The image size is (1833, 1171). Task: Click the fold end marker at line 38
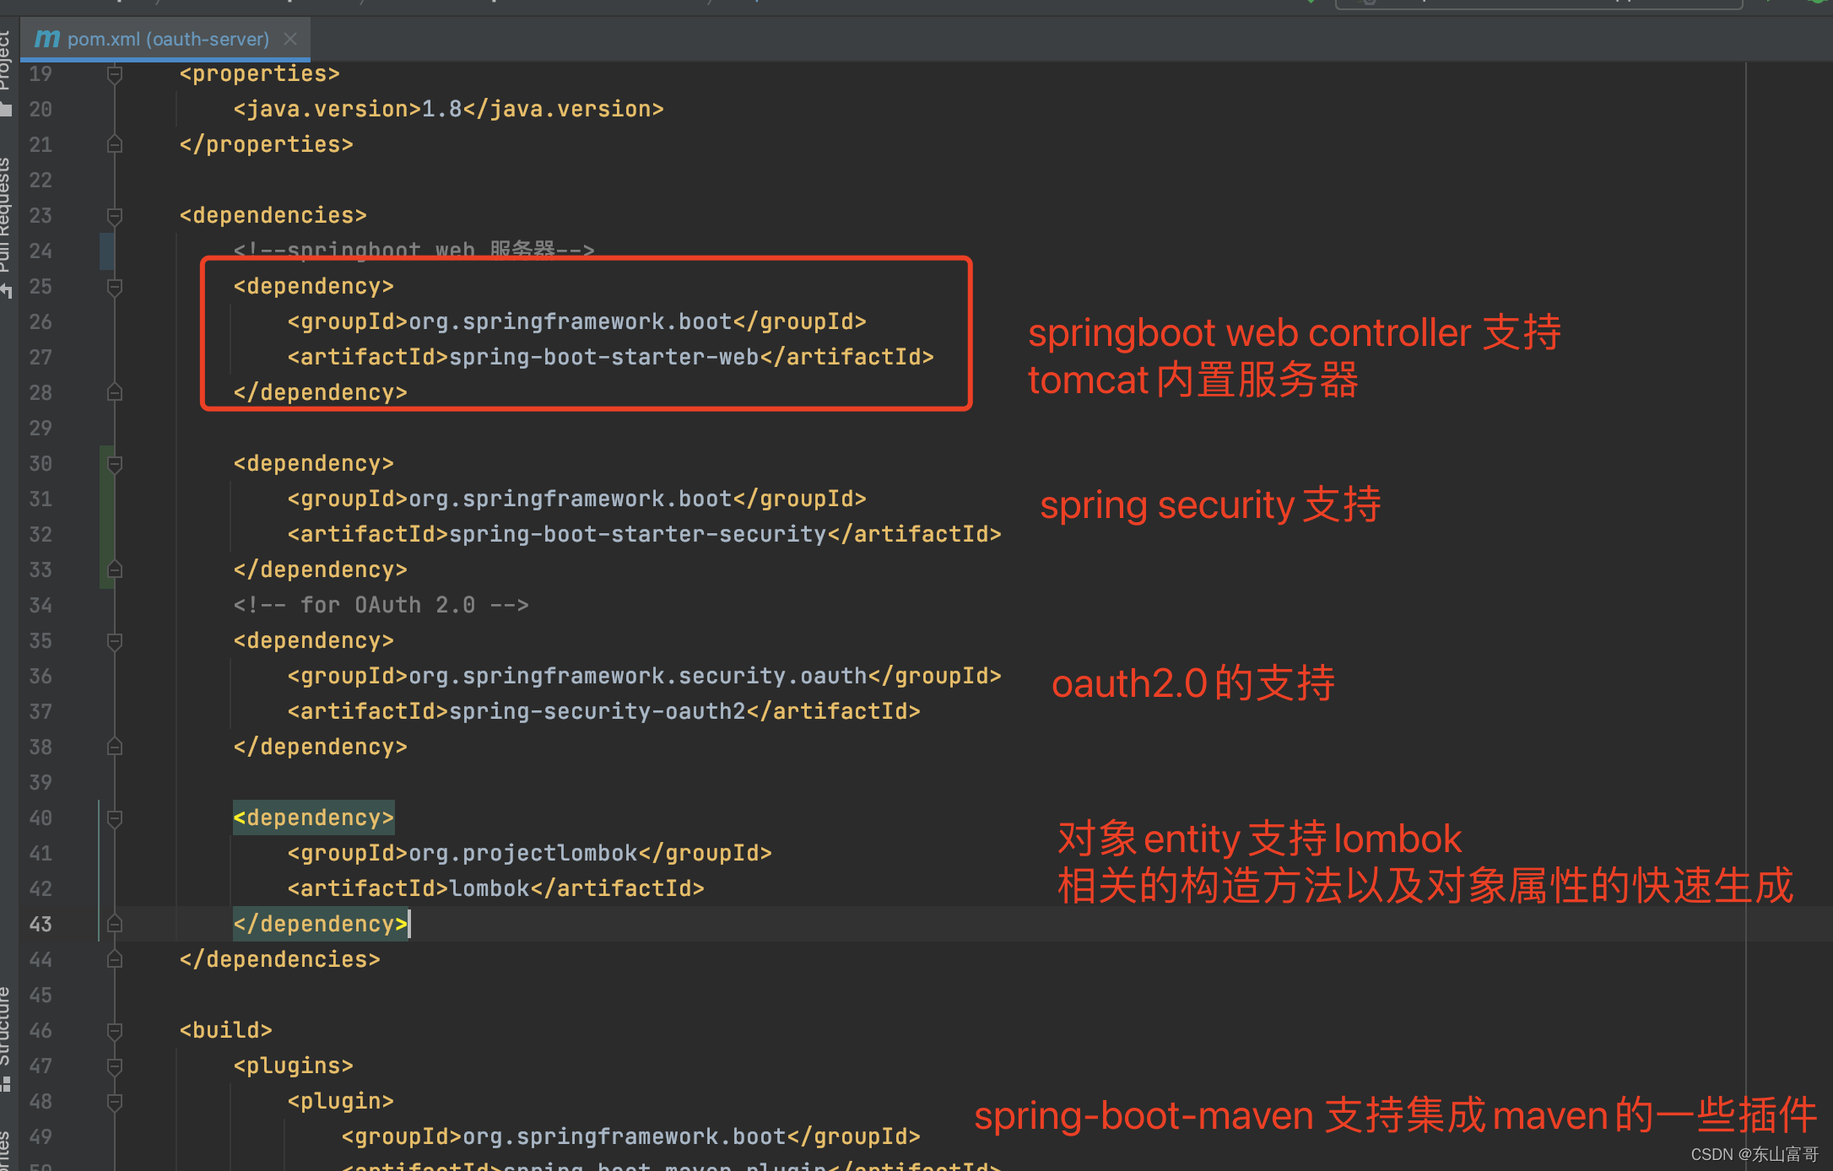click(115, 747)
